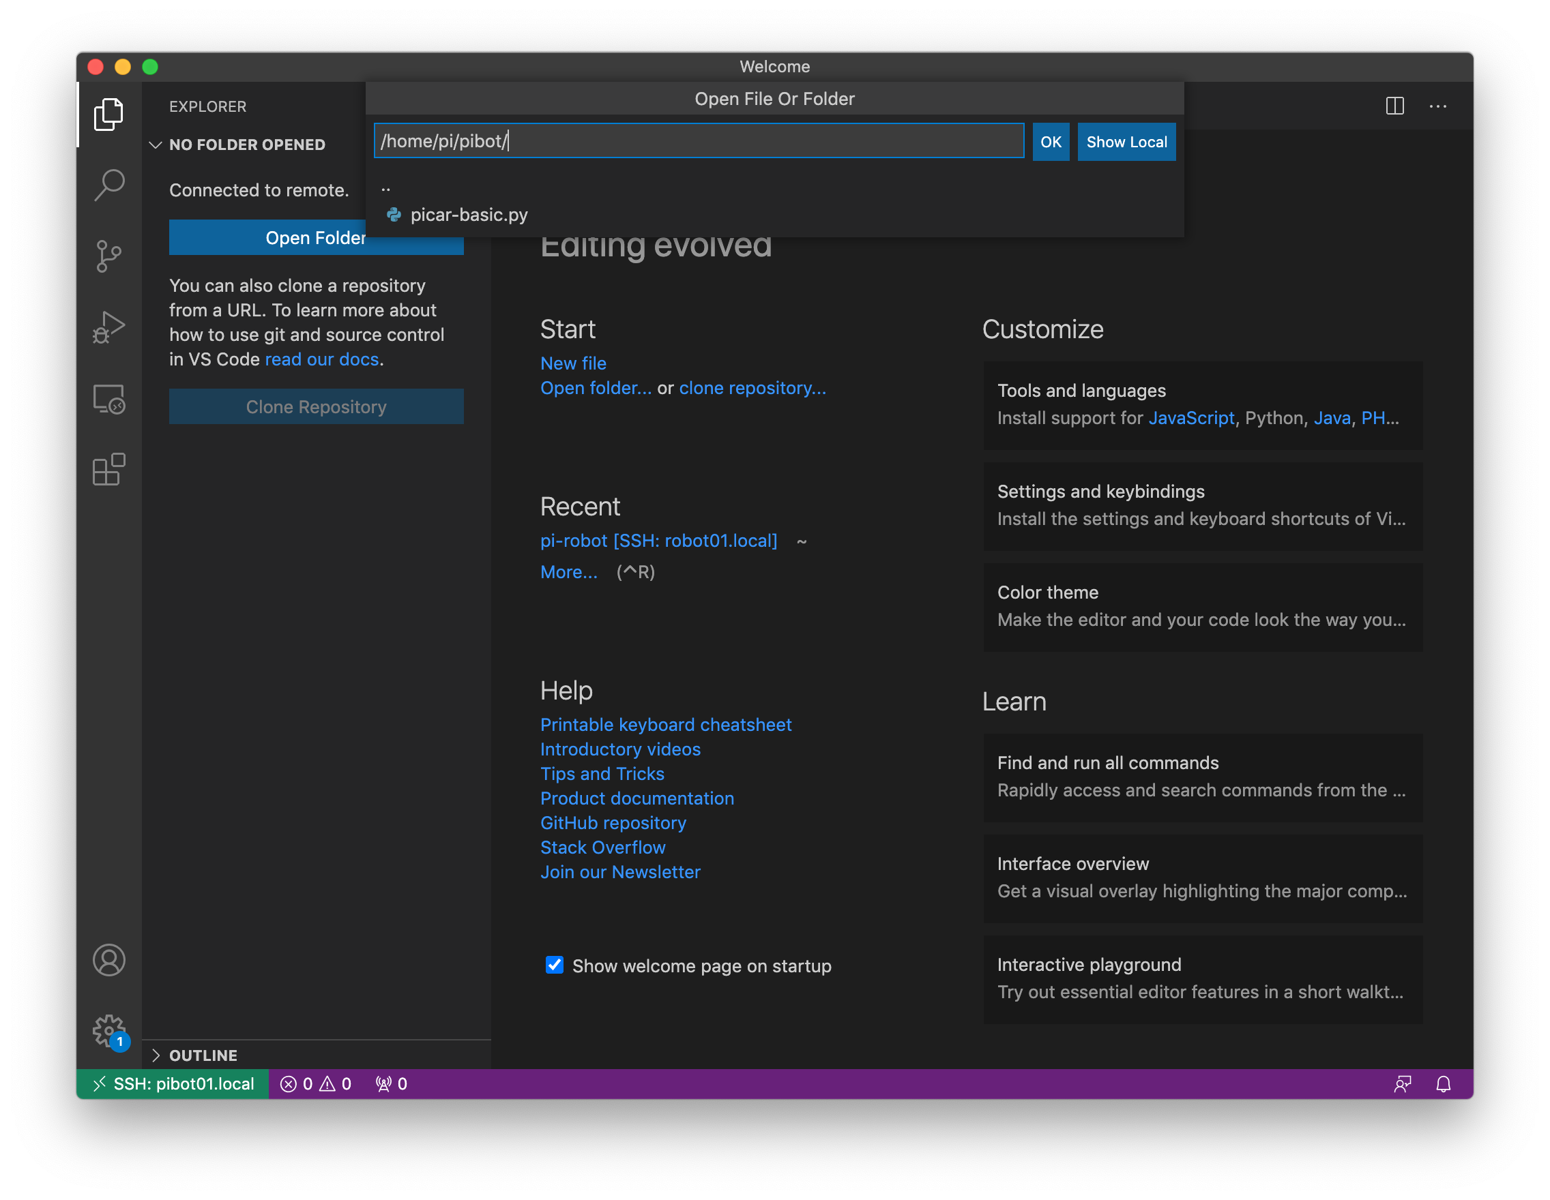Open the Settings and keybindings card

(x=1202, y=506)
